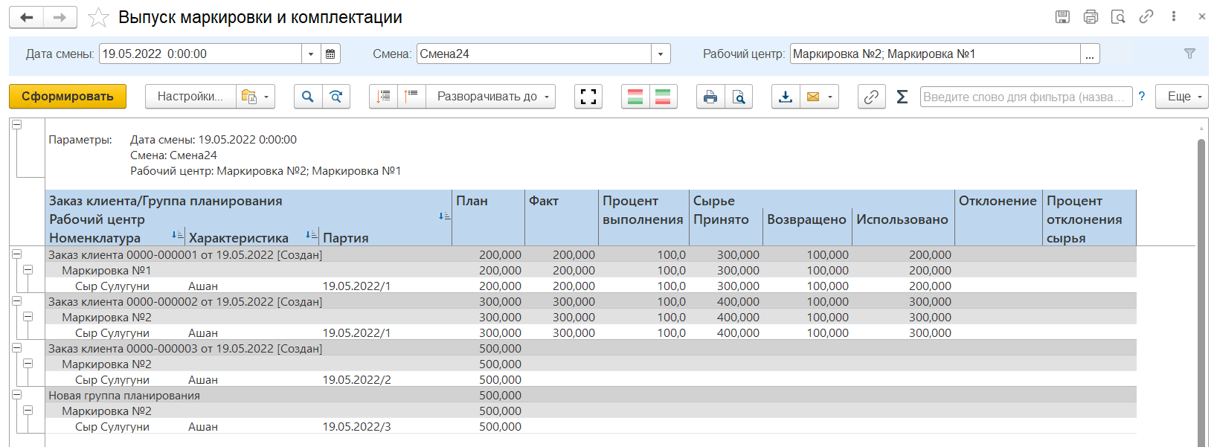Open the Еще menu
This screenshot has height=447, width=1217.
pyautogui.click(x=1181, y=97)
